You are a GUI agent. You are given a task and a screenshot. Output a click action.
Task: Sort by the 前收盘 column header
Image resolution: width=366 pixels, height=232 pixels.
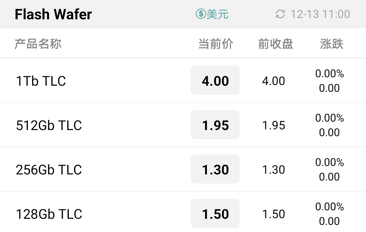coord(276,44)
